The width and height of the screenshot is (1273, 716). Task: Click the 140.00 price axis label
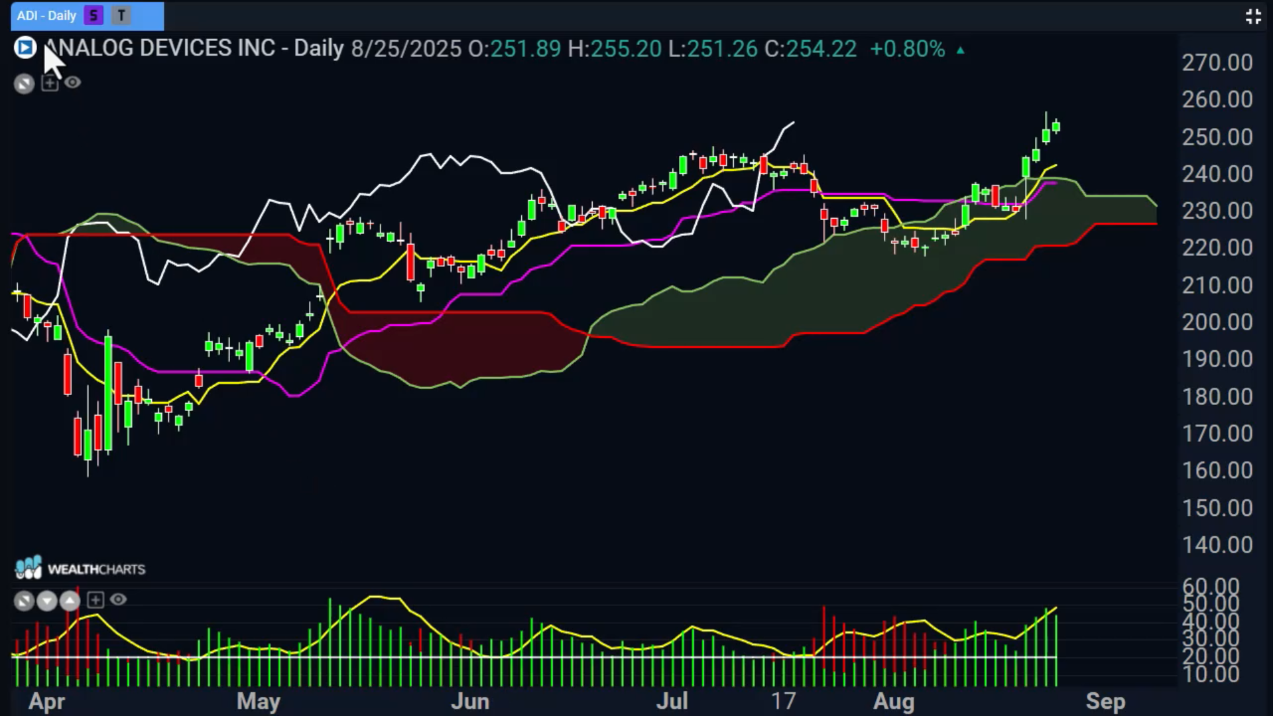(x=1217, y=545)
